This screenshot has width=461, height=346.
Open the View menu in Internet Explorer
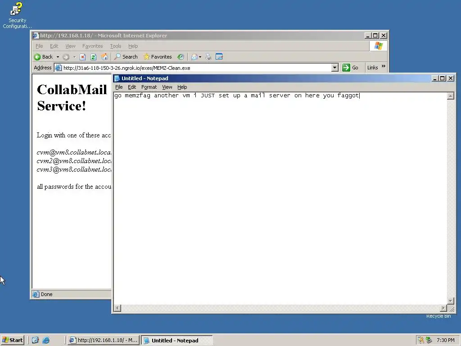click(70, 46)
